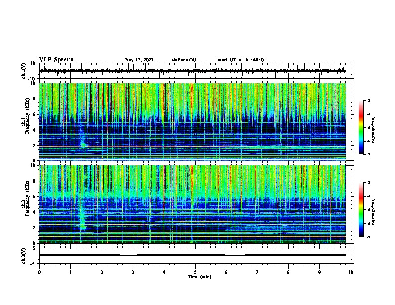Click the "7" tick on the time axis
Screen dimensions: 395x305
257,272
